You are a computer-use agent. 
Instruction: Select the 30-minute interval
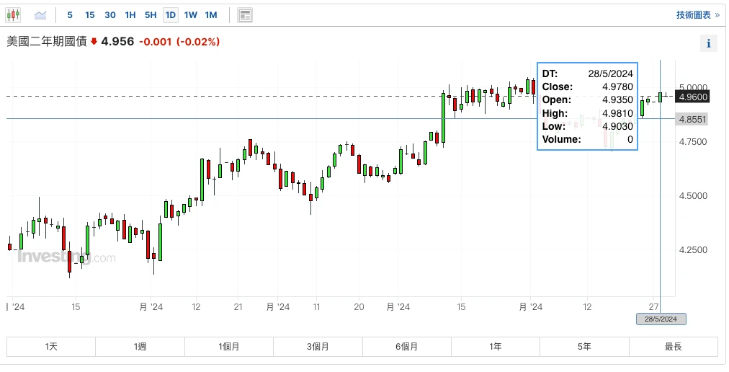pyautogui.click(x=109, y=14)
